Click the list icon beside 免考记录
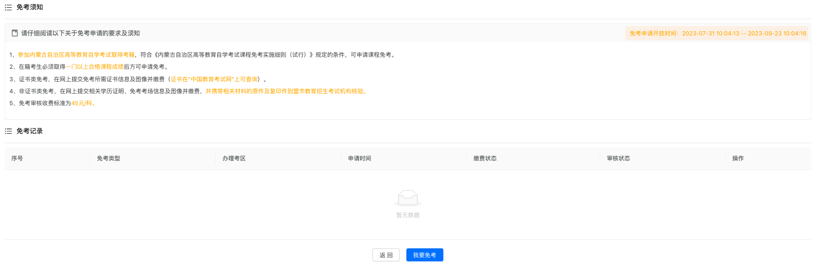The image size is (819, 265). click(x=8, y=131)
